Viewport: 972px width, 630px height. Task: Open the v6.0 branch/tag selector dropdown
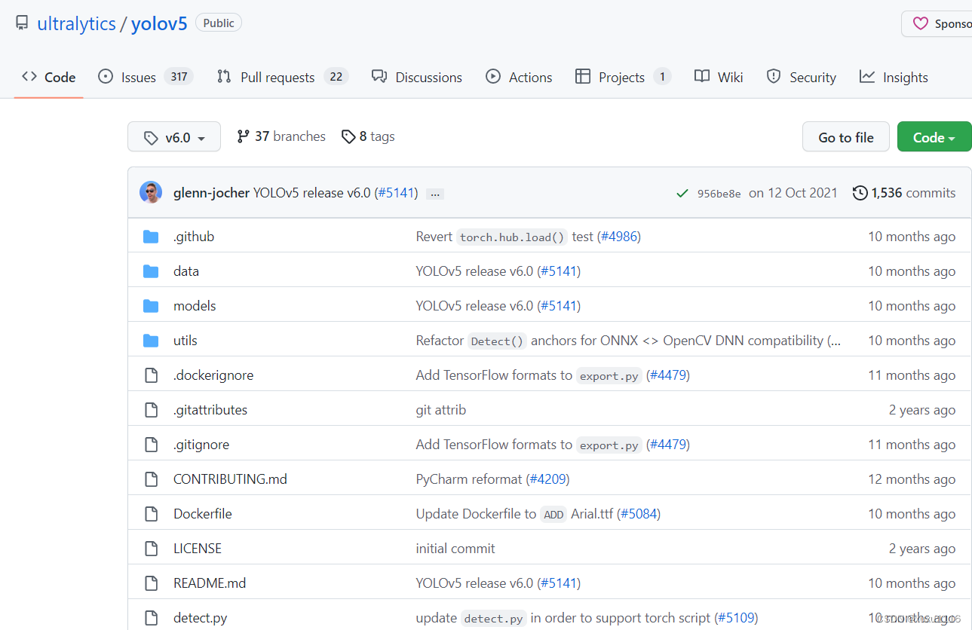coord(174,137)
